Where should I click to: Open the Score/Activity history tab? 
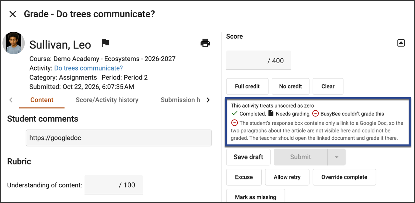coord(107,100)
